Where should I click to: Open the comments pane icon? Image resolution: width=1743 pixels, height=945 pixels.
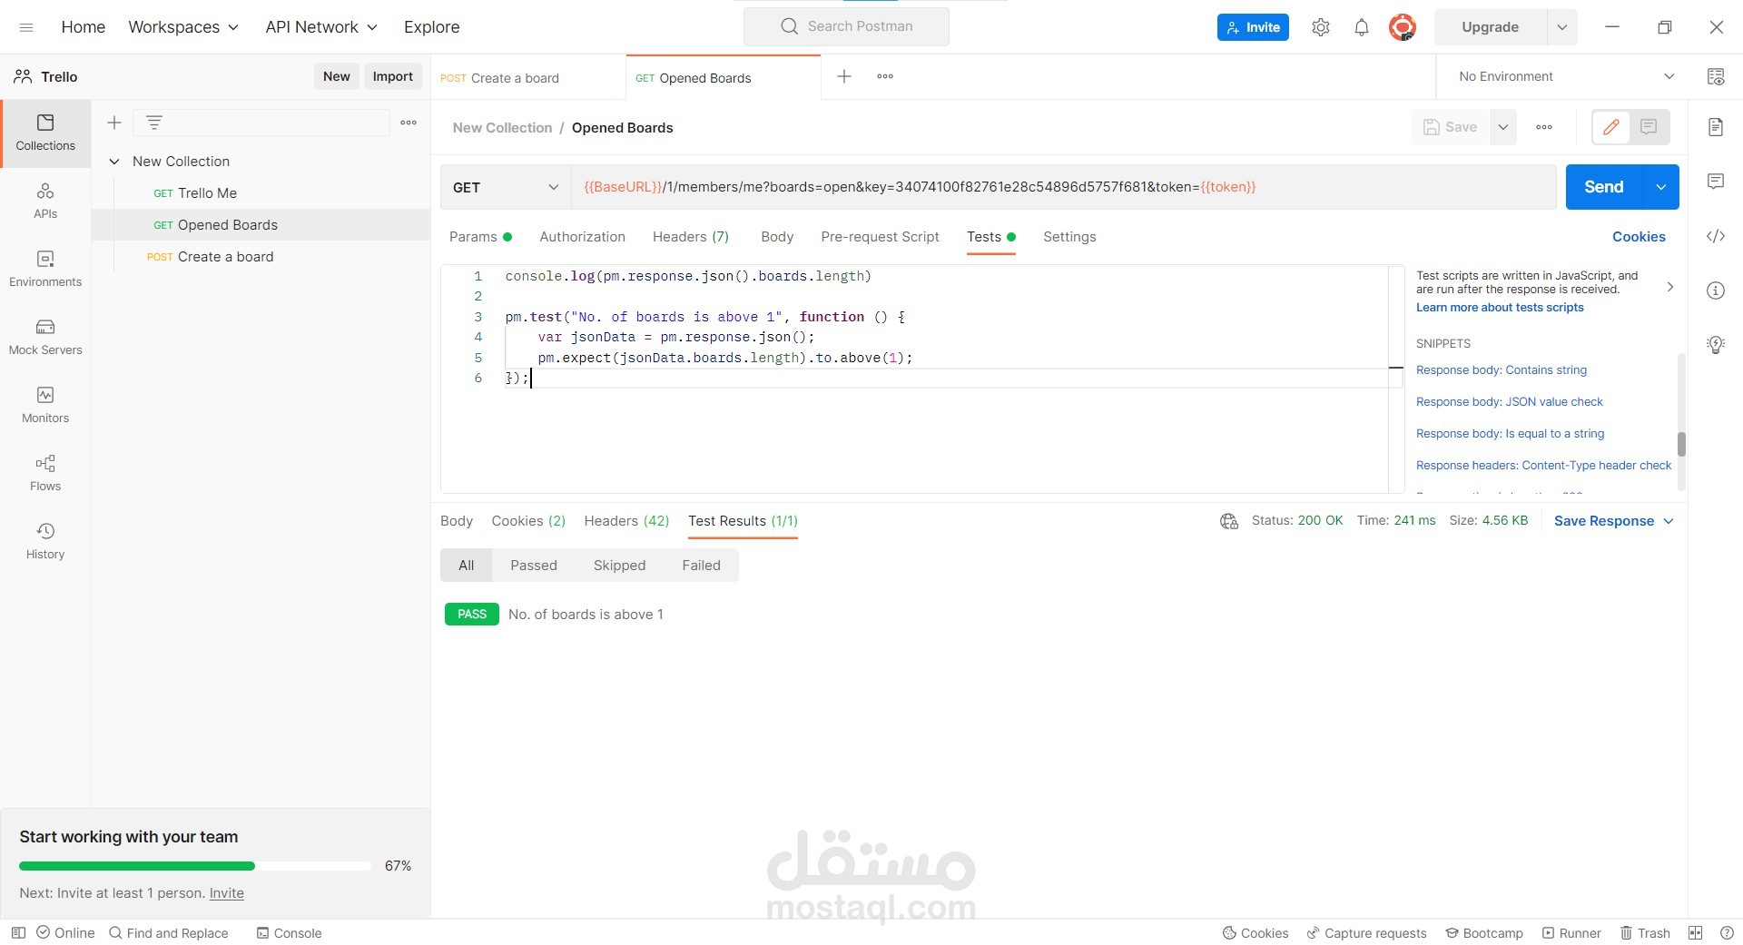pos(1716,182)
